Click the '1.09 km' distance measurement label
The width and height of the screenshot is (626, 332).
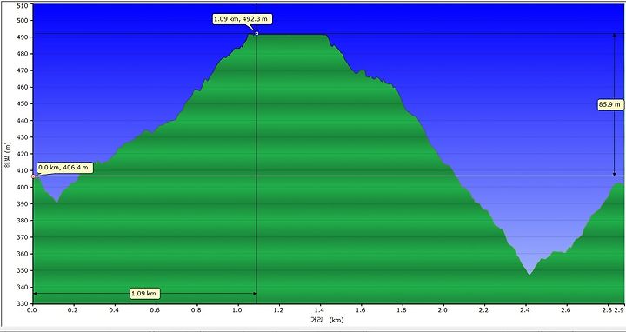pyautogui.click(x=145, y=294)
